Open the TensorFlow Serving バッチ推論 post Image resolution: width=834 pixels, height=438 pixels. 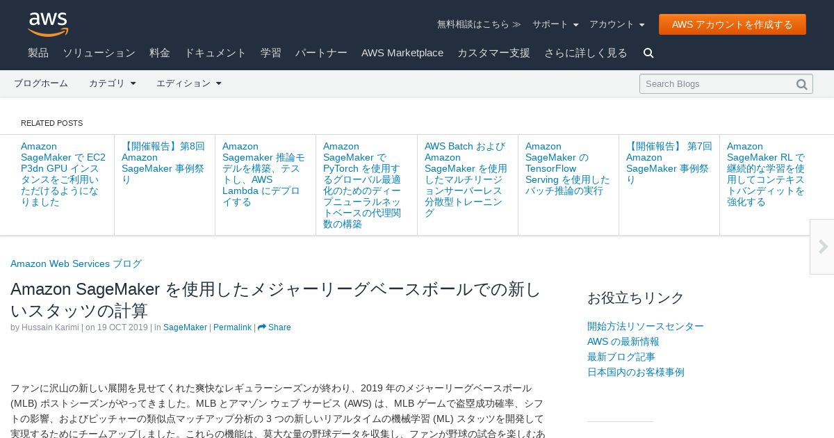tap(568, 168)
